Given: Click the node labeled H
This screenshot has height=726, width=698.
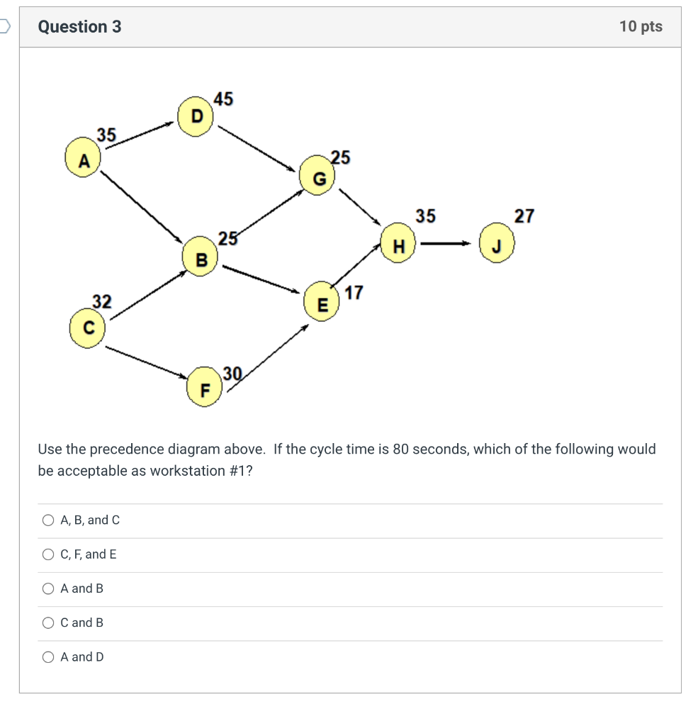Looking at the screenshot, I should [x=399, y=245].
